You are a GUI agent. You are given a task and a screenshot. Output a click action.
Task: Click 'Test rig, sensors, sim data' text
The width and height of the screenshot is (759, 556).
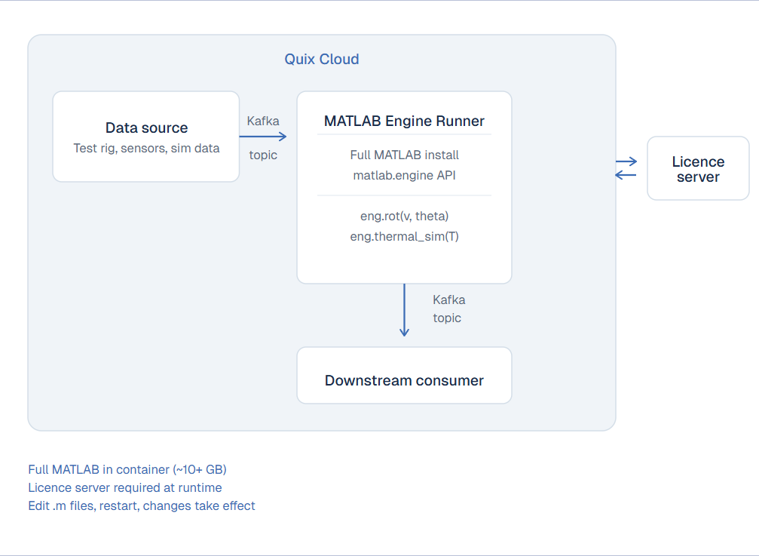coord(146,148)
